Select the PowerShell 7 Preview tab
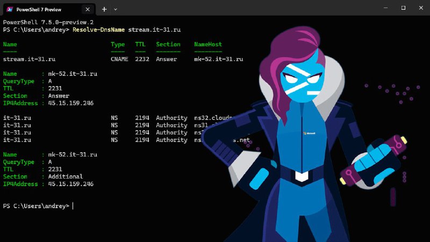This screenshot has height=242, width=430. 49,9
